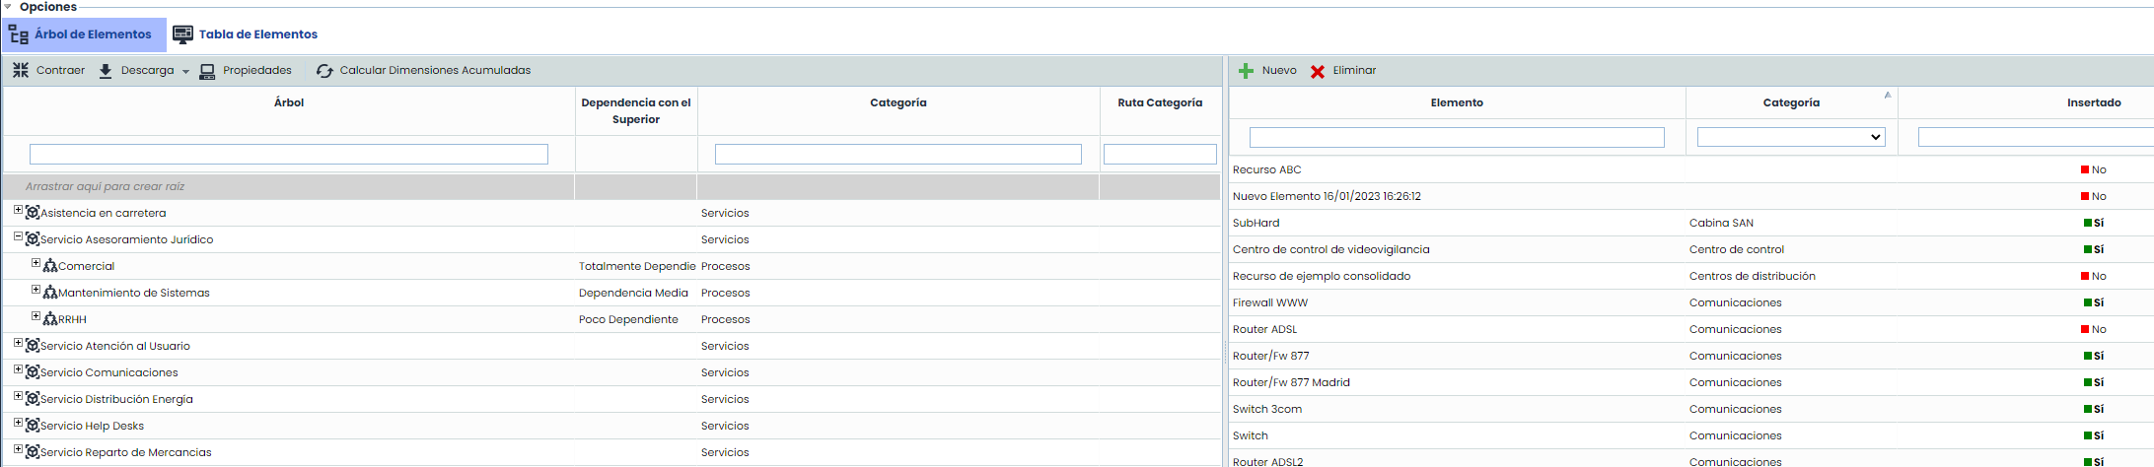
Task: Expand the RRHH process node
Action: (36, 316)
